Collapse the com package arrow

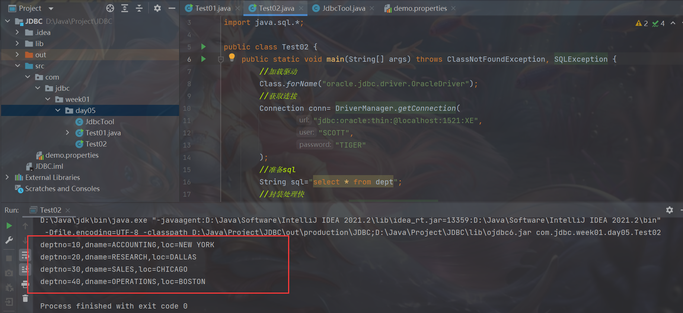pos(28,77)
